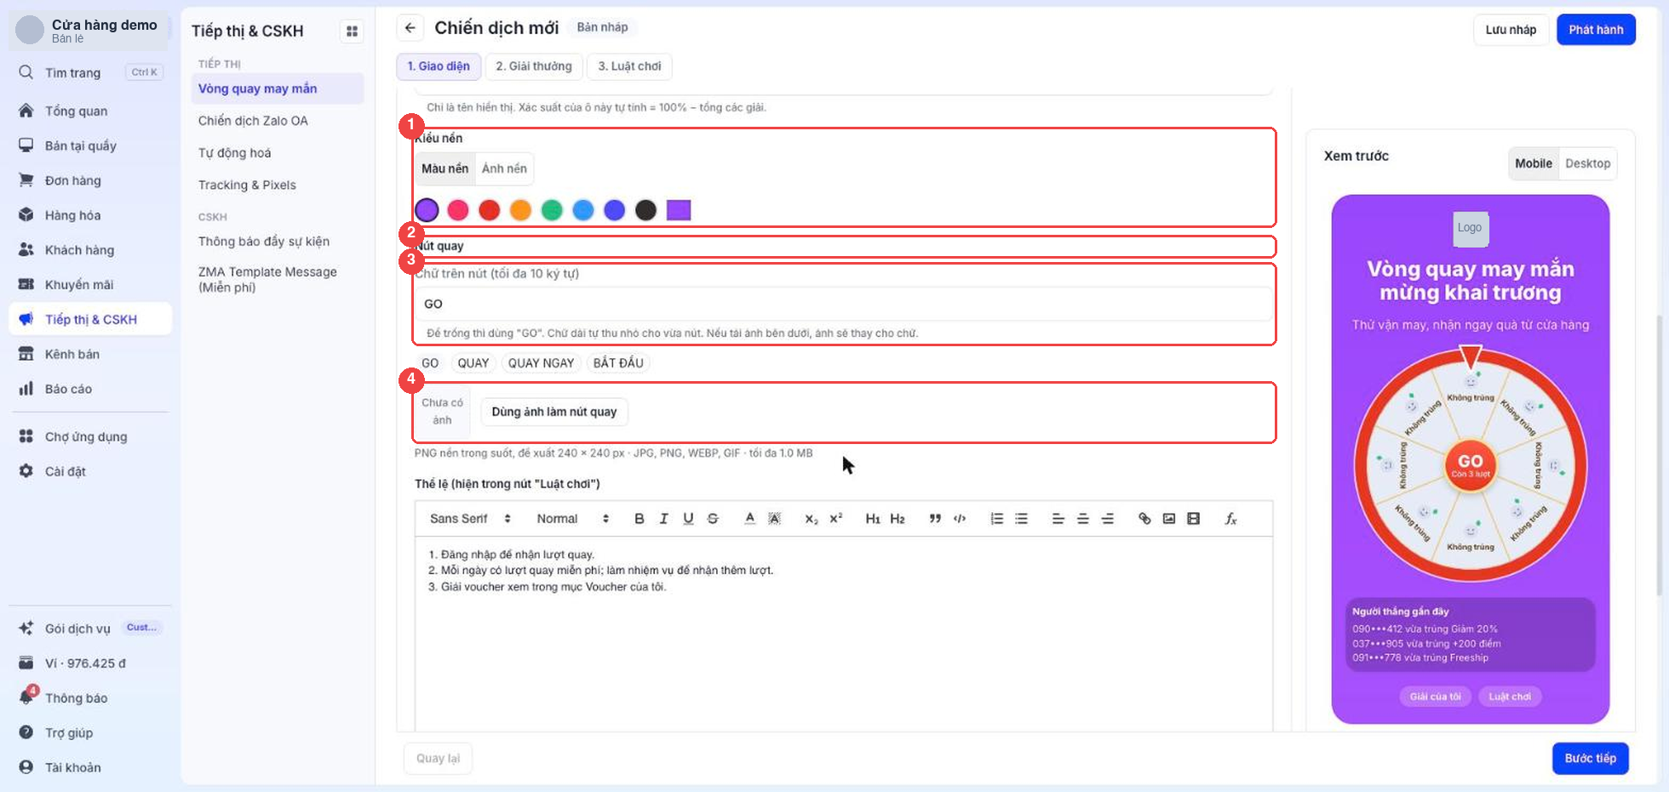Open Chiến dịch Zalo OA menu item
Screen dimensions: 1669x792
[x=278, y=121]
